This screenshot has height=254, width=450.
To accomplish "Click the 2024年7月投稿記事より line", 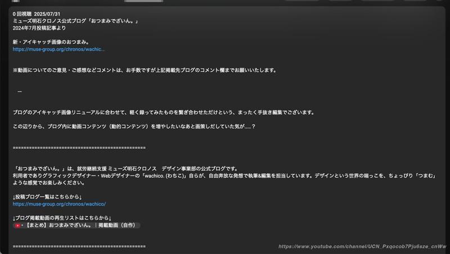I will tap(39, 28).
